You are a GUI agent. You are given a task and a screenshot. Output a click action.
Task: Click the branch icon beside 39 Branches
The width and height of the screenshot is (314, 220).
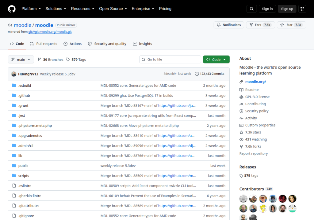[39, 60]
